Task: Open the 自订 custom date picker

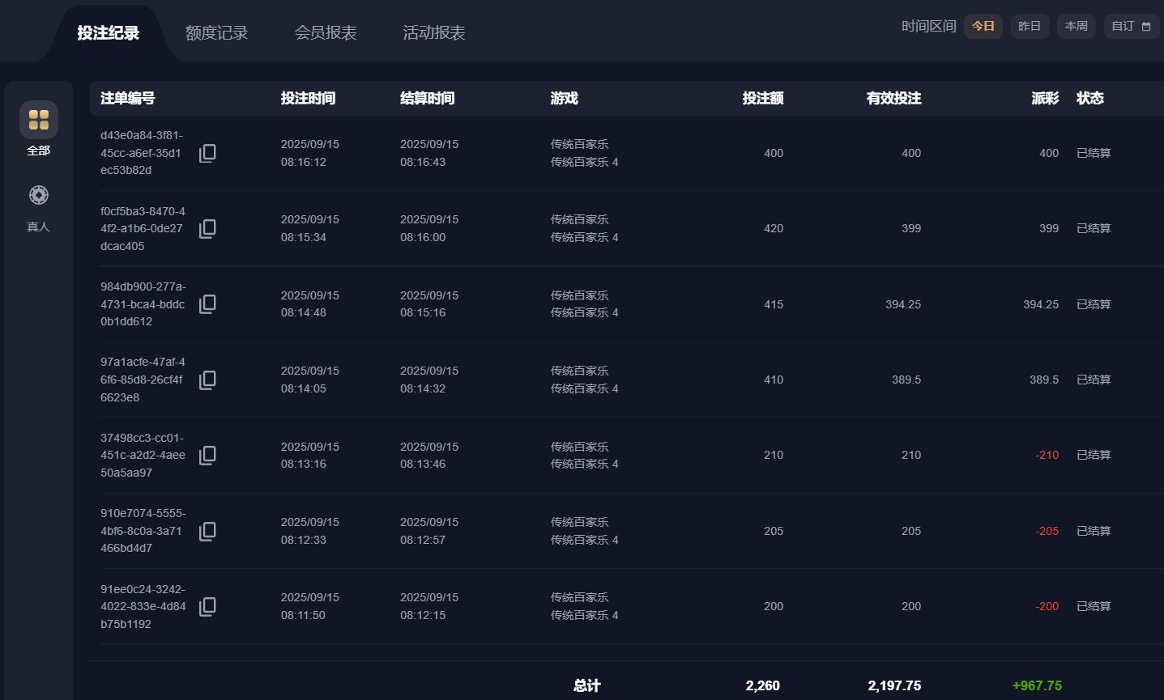Action: 1131,26
